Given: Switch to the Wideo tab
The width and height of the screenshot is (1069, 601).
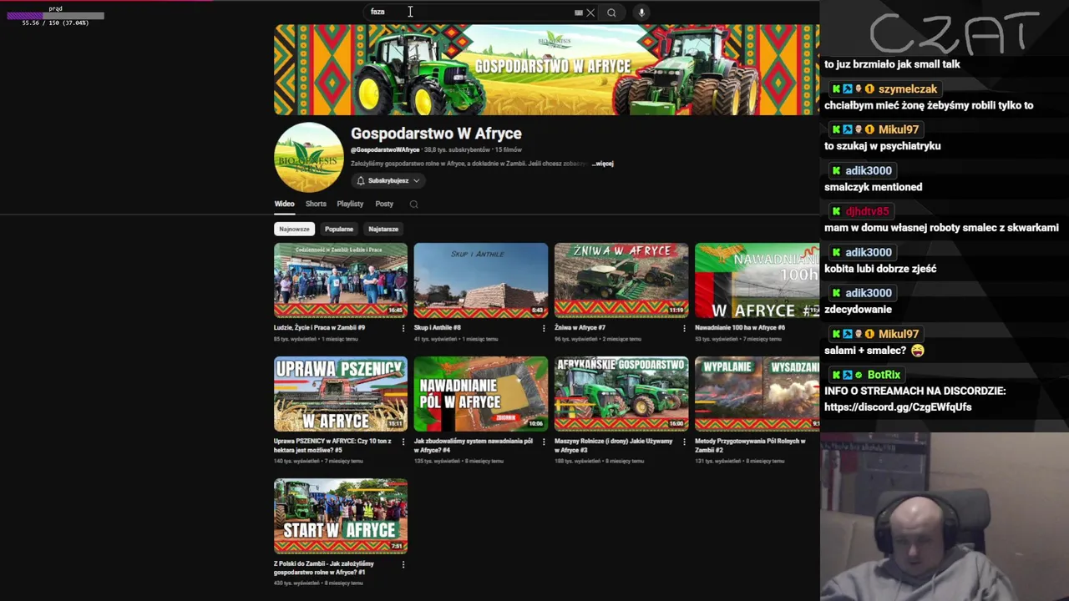Looking at the screenshot, I should point(284,204).
